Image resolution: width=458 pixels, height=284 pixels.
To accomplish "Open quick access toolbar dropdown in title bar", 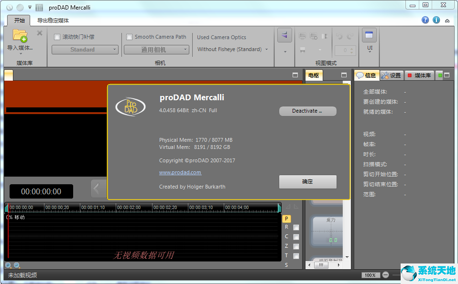I will tap(30, 7).
